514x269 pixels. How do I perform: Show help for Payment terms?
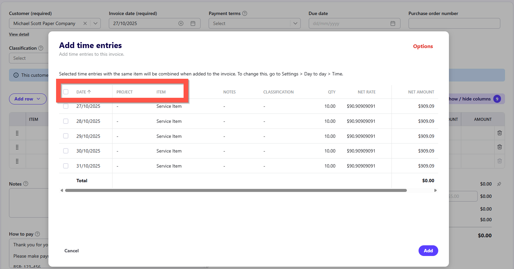click(x=245, y=13)
